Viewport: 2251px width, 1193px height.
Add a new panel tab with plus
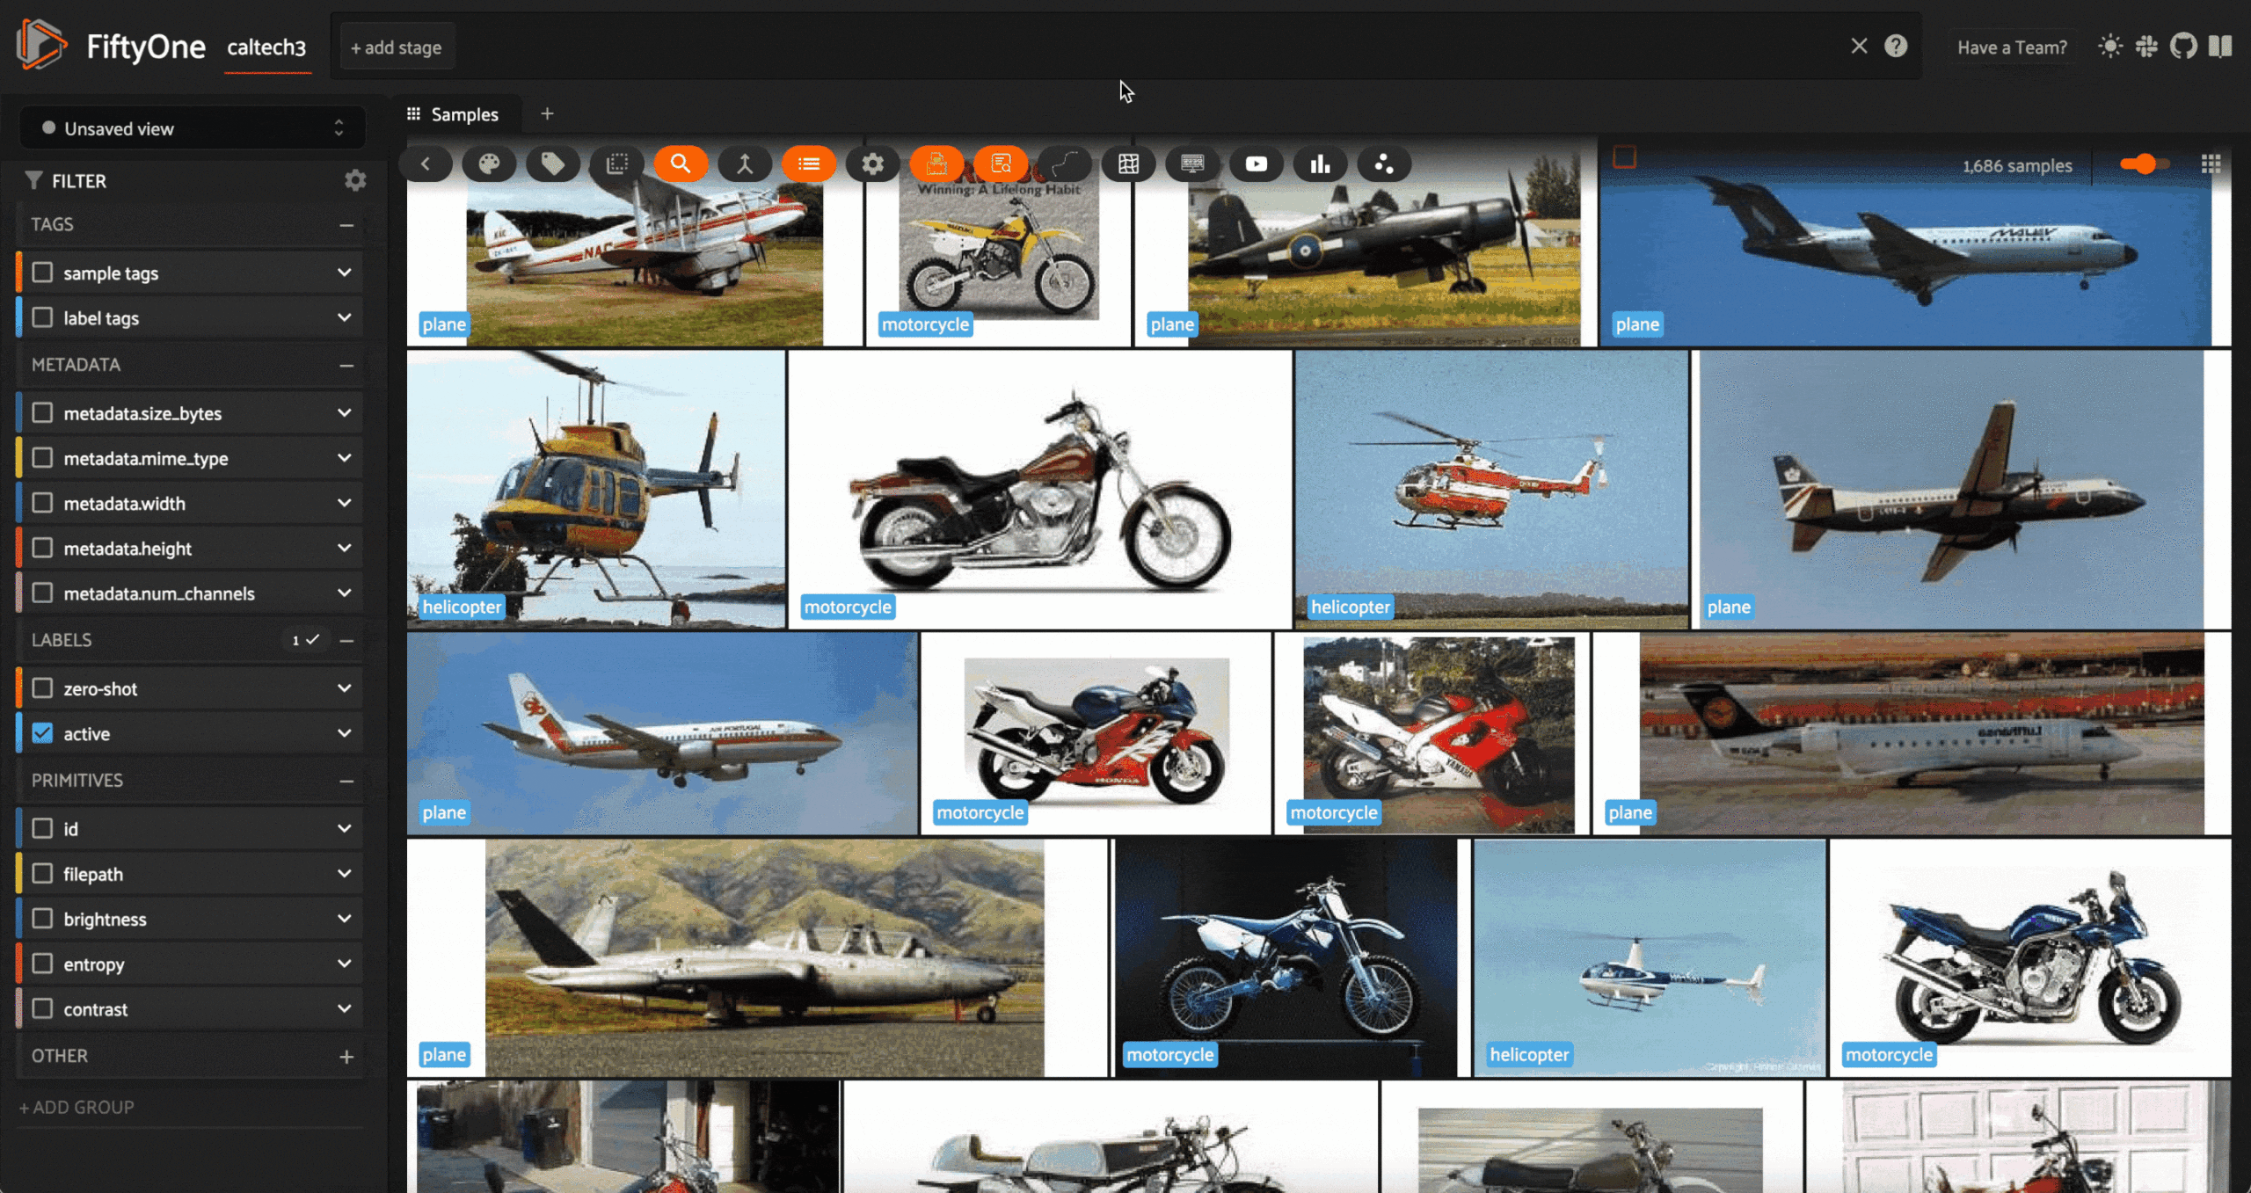pyautogui.click(x=547, y=113)
